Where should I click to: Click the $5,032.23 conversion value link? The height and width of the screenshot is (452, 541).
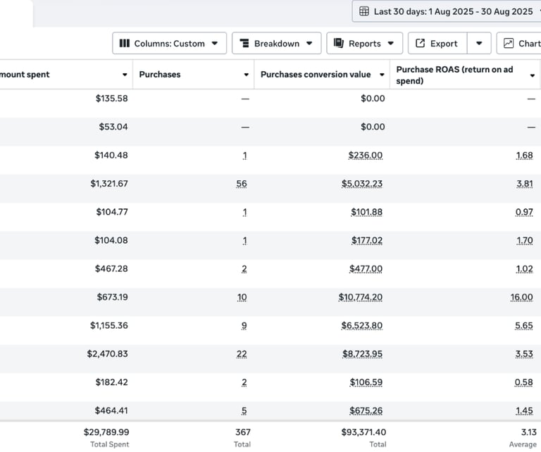[x=362, y=184]
